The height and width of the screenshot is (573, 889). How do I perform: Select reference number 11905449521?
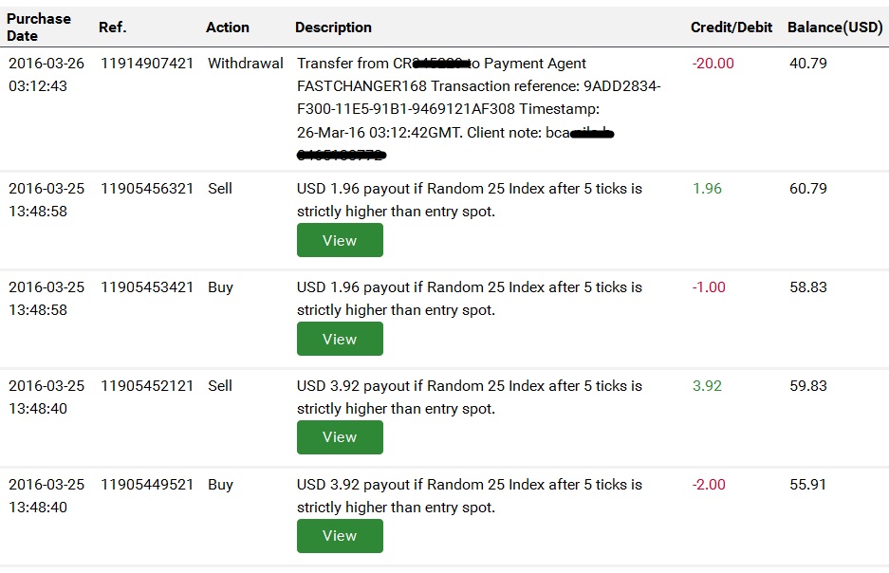coord(147,485)
